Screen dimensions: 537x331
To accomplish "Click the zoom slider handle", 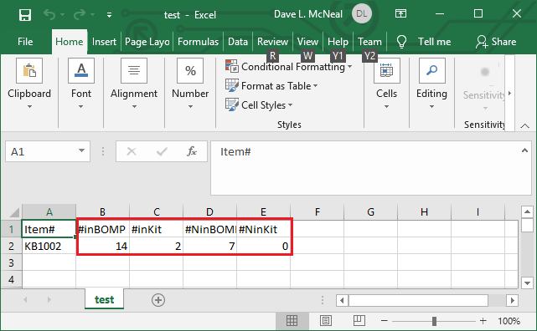I will pos(434,321).
